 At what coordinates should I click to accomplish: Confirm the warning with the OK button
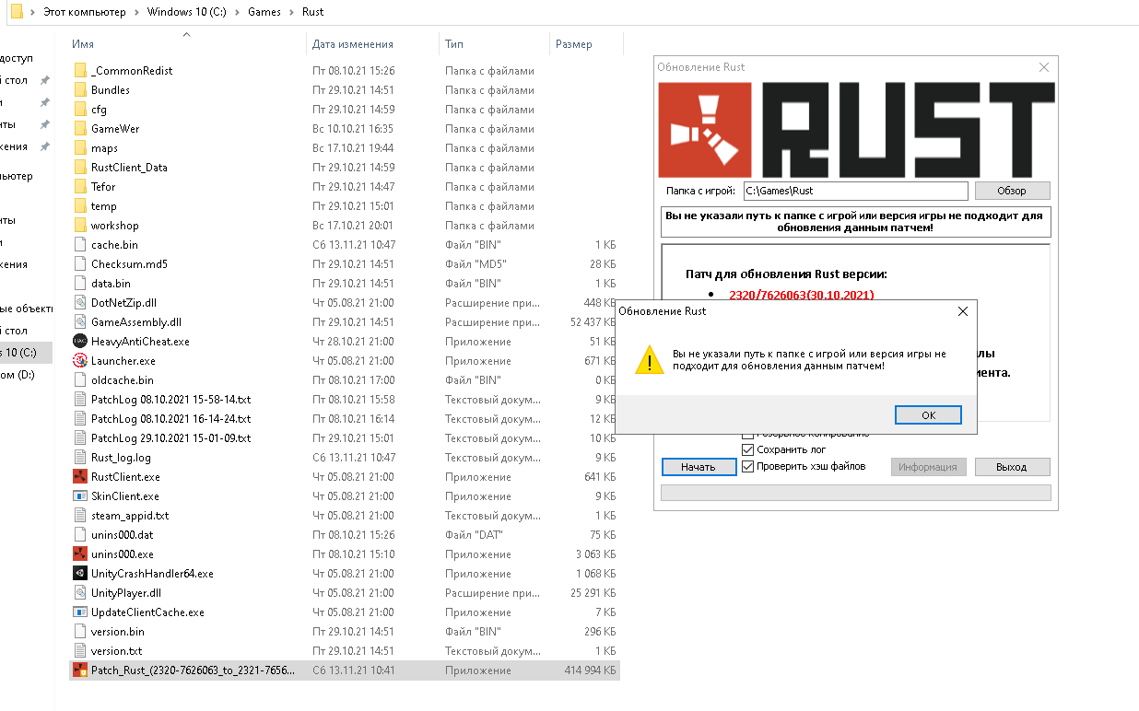[928, 415]
